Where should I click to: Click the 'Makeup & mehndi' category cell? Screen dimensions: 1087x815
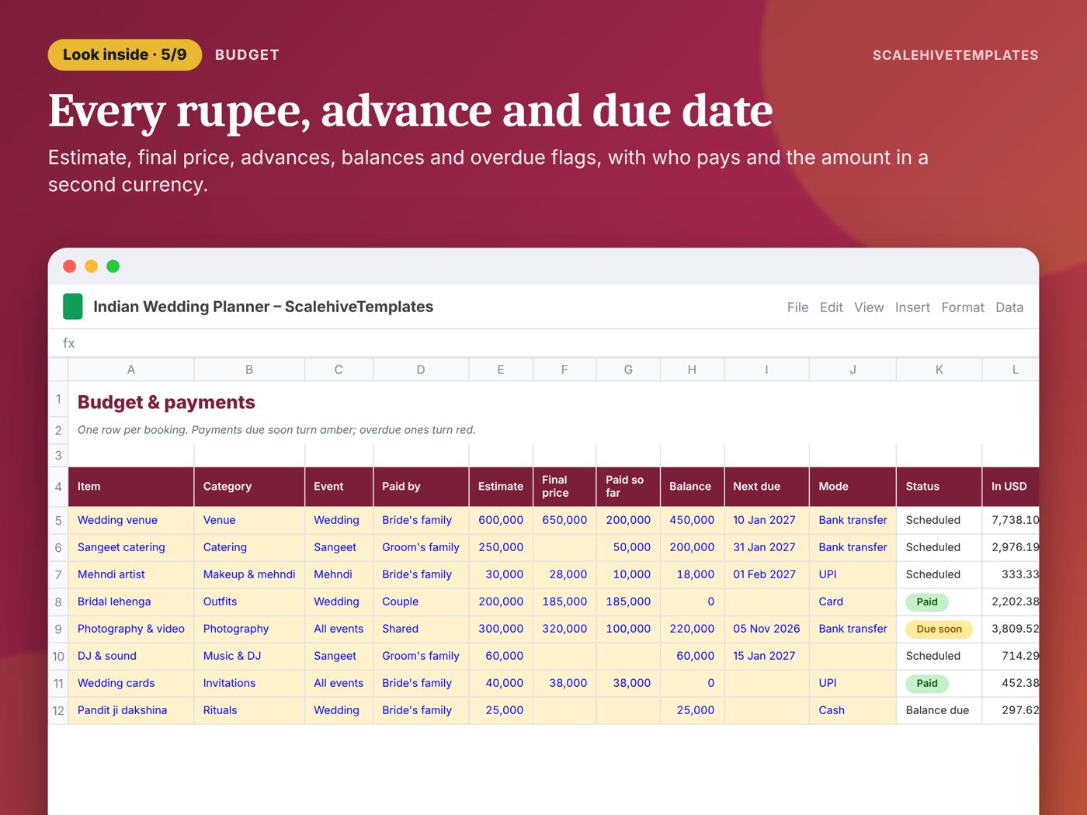249,574
